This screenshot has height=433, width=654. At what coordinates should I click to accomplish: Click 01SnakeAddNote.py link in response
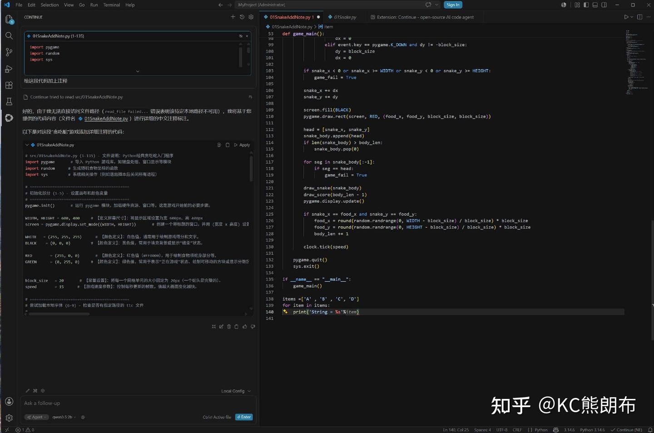pyautogui.click(x=106, y=119)
